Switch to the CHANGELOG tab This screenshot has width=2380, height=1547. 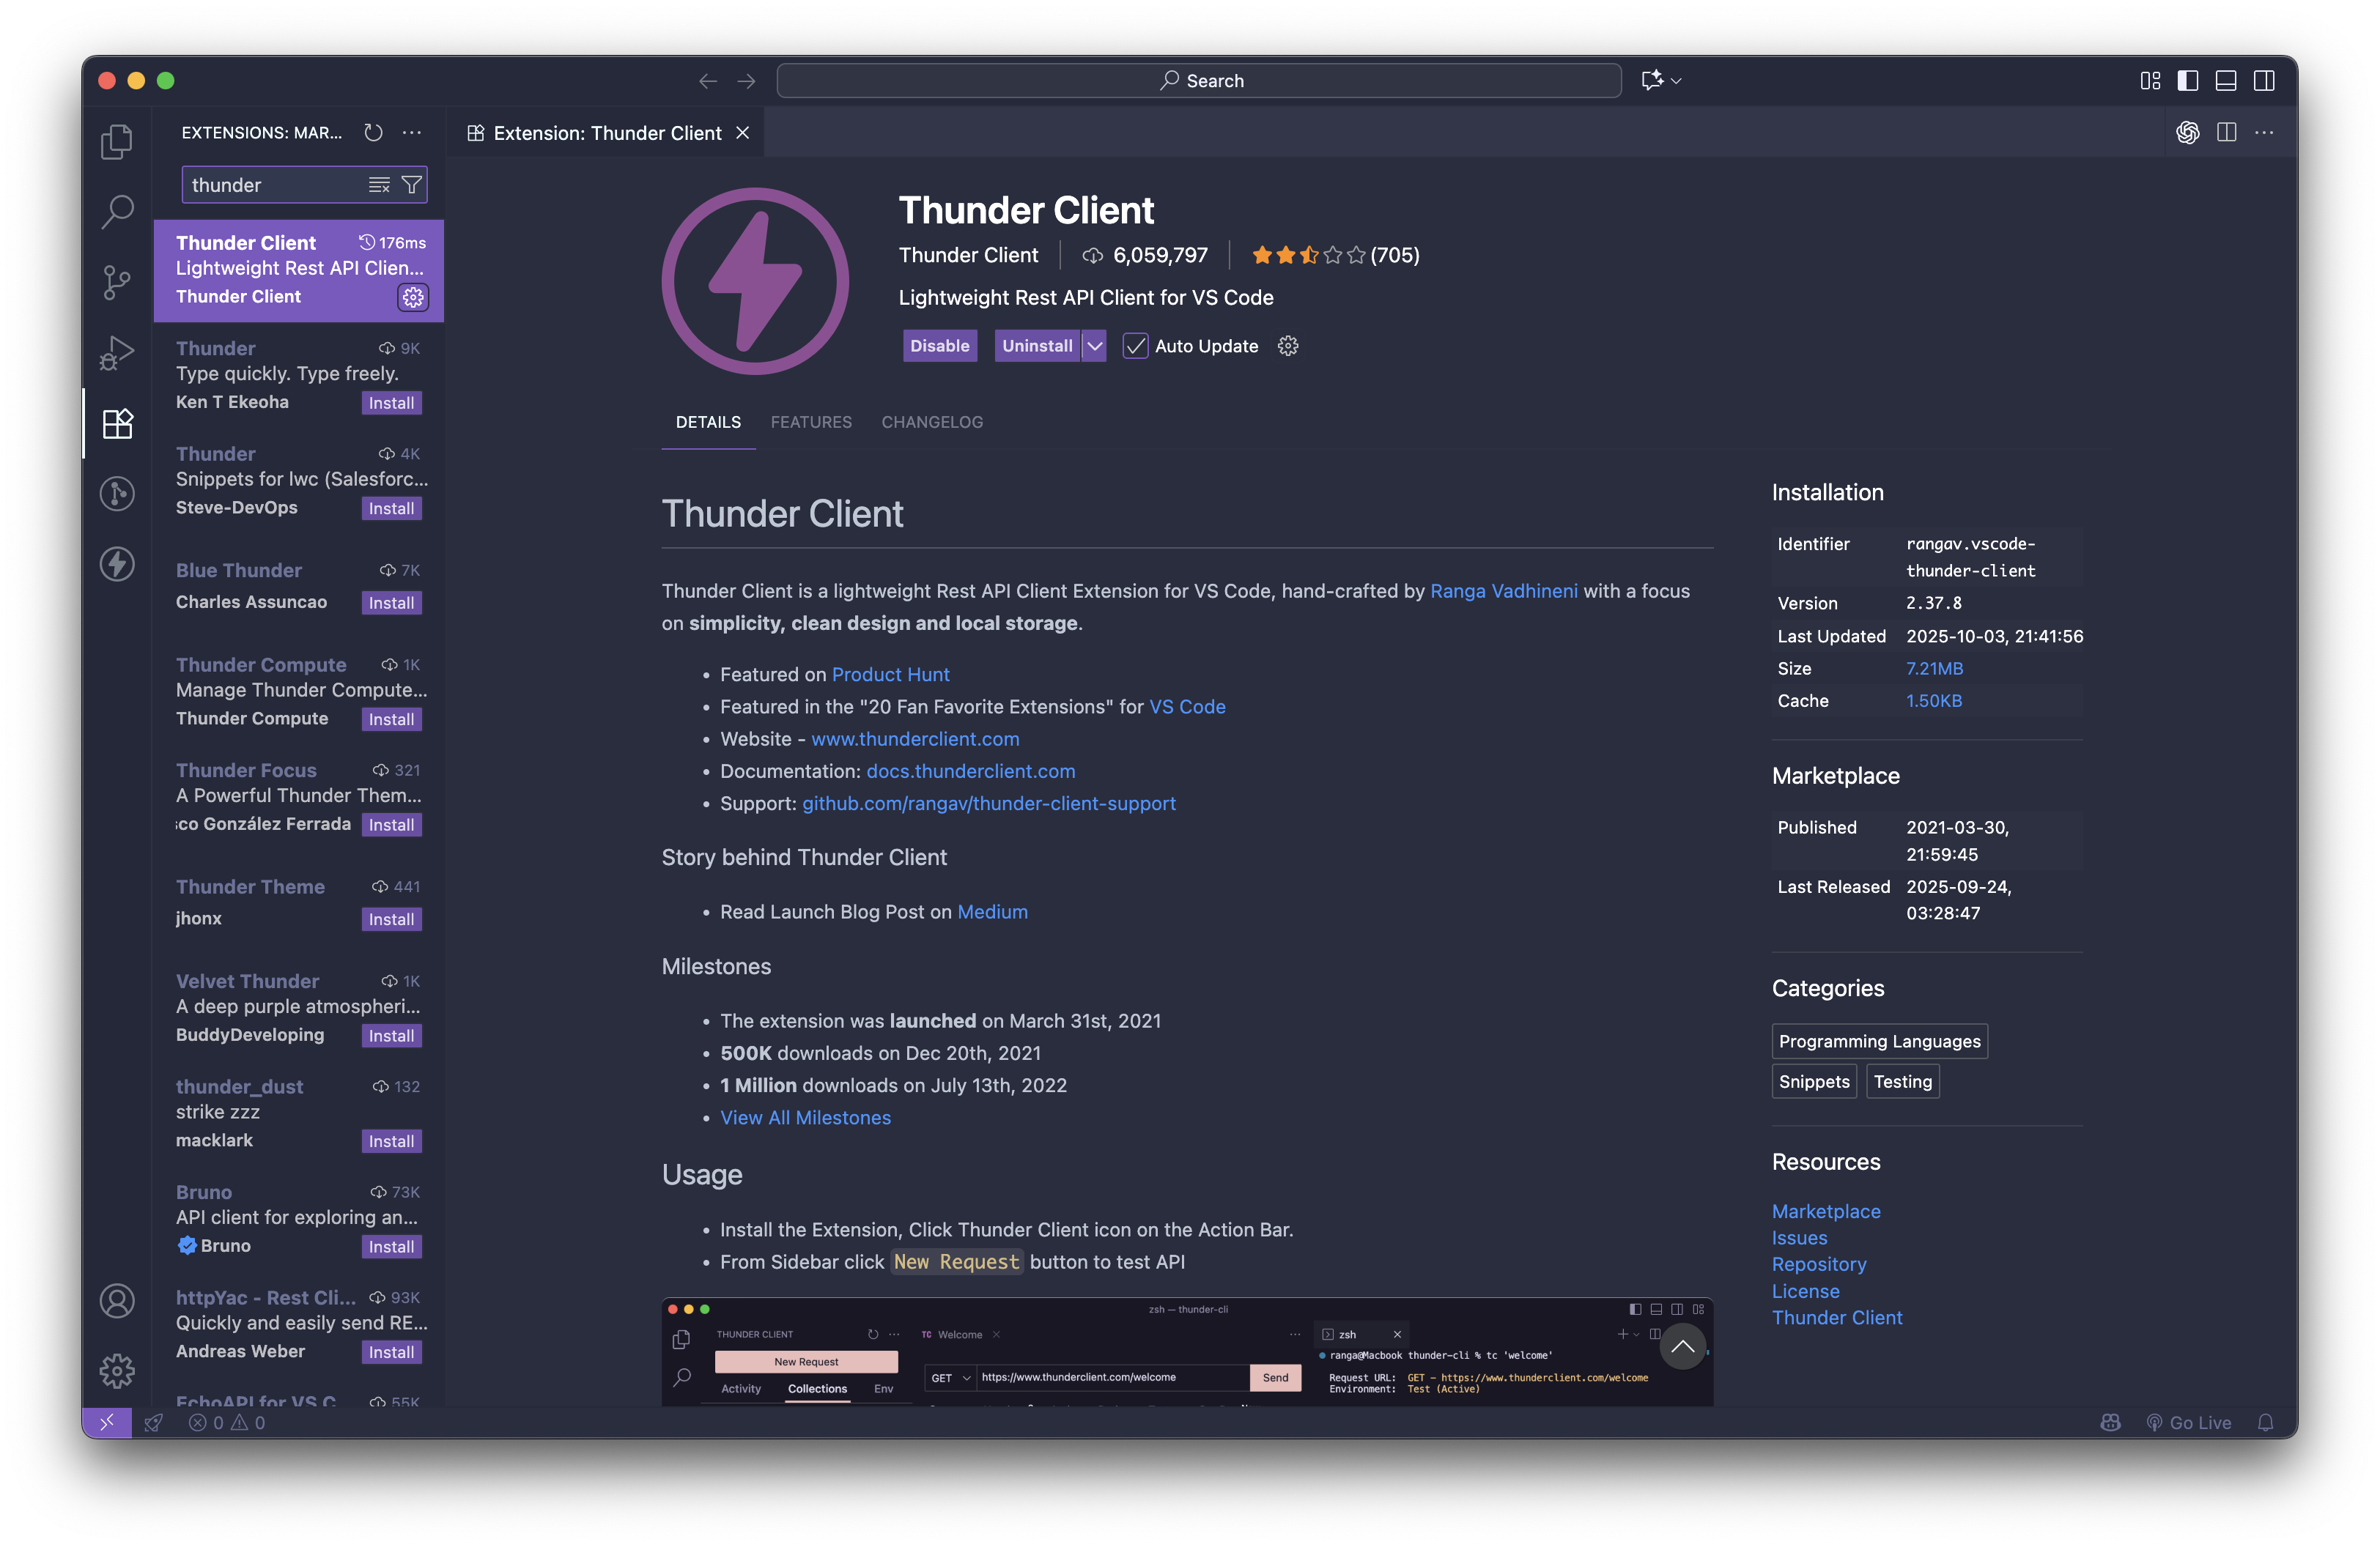pyautogui.click(x=932, y=422)
